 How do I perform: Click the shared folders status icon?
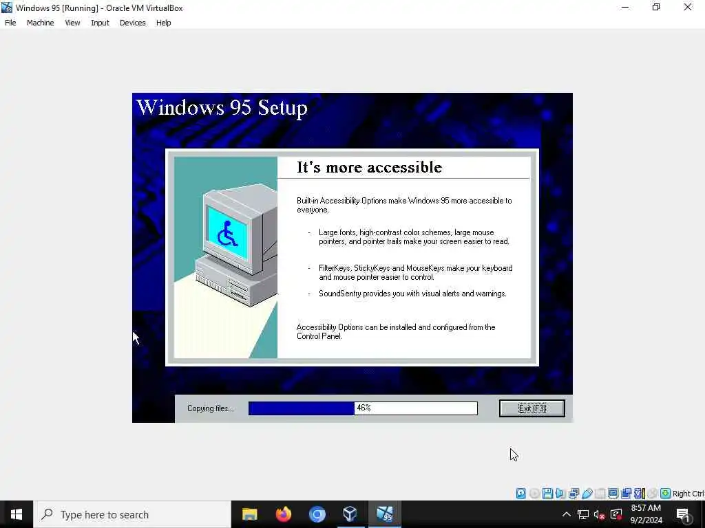[x=600, y=494]
